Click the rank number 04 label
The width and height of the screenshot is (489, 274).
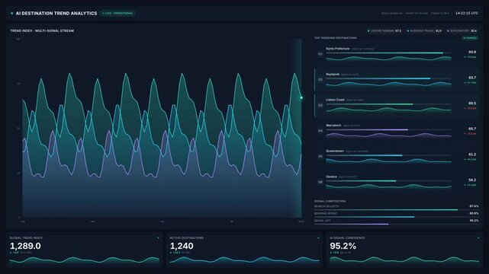click(x=320, y=131)
